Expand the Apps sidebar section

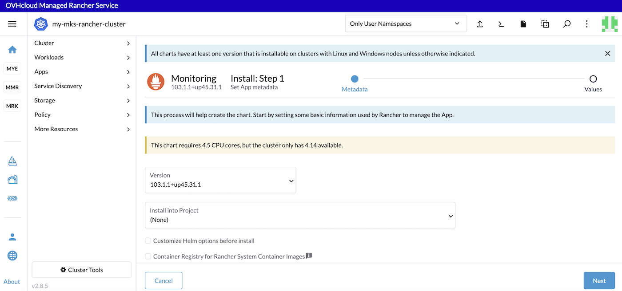82,71
